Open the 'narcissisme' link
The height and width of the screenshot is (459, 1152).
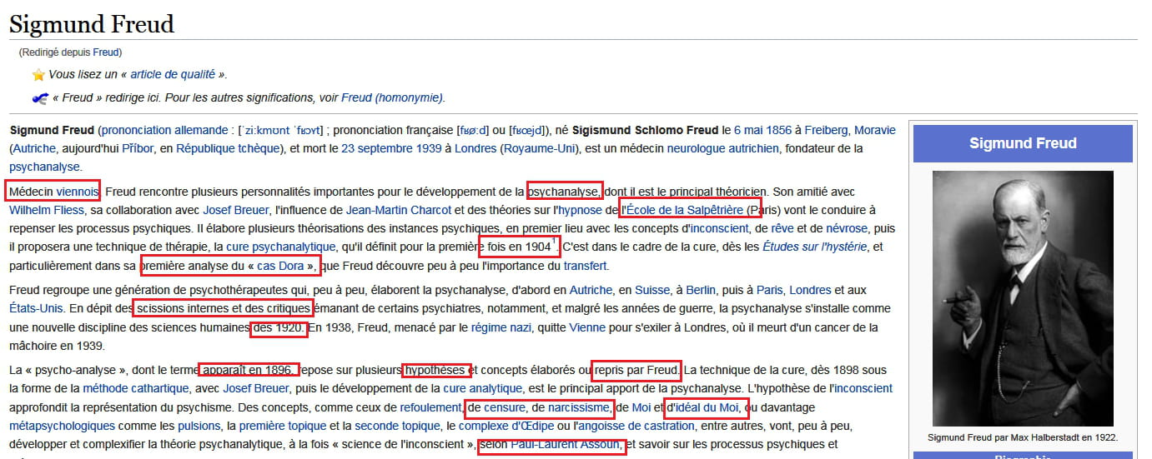click(577, 407)
